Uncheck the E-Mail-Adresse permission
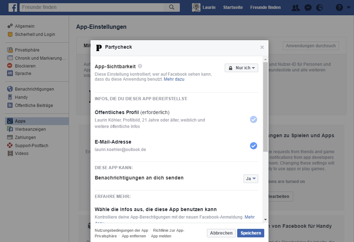The width and height of the screenshot is (354, 242). [x=253, y=146]
